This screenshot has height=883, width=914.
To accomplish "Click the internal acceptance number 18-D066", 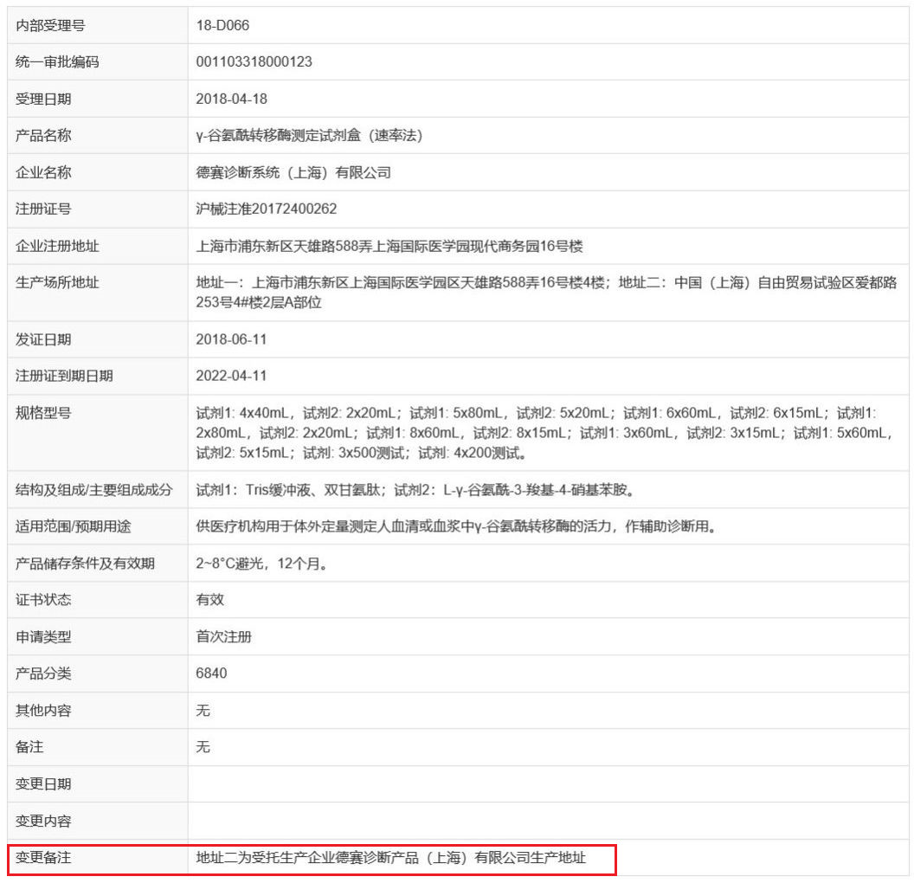I will (x=222, y=25).
